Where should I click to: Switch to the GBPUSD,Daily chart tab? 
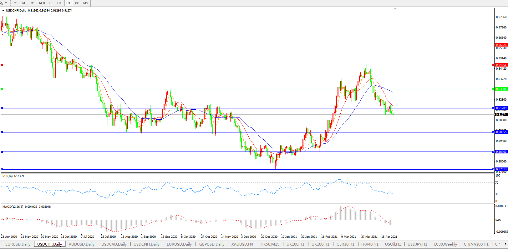point(211,244)
